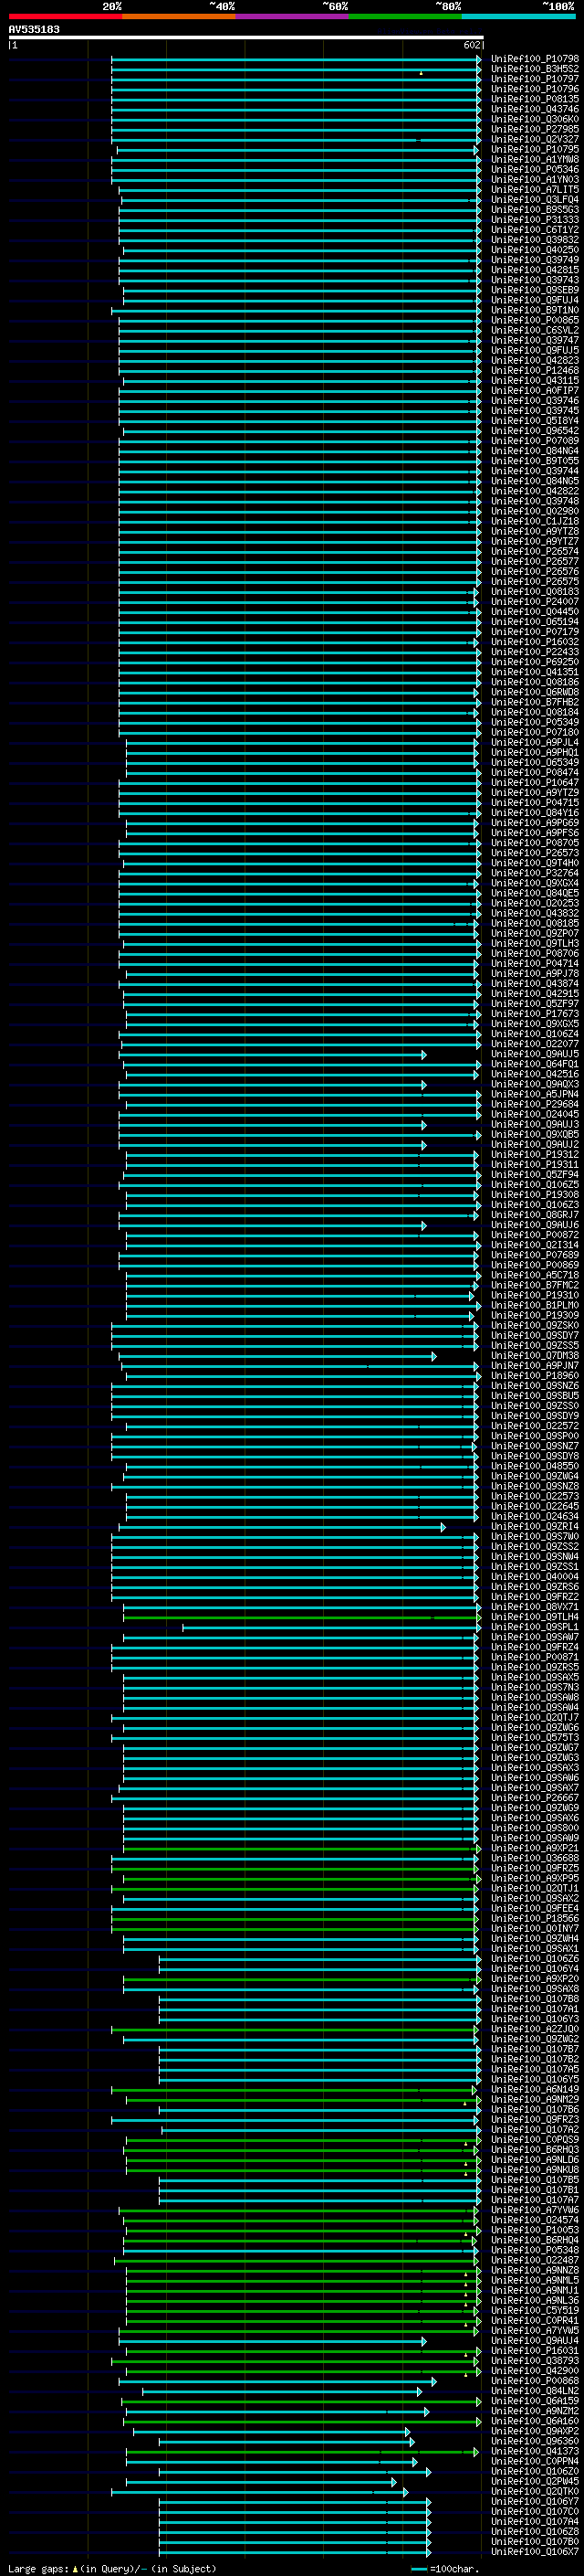Select the UniRef100_Q9AUJ5 label
The image size is (584, 2576).
(535, 1054)
